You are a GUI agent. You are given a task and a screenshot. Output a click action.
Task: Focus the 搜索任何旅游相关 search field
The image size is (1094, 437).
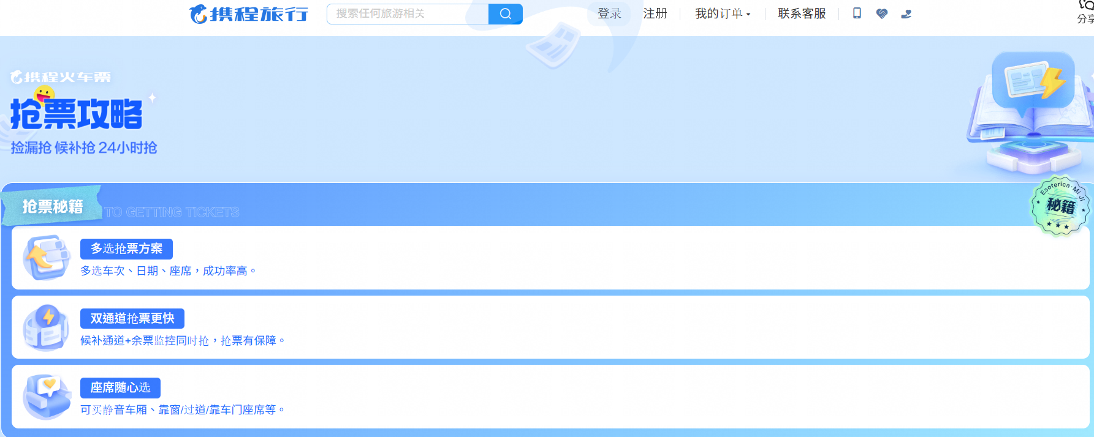pyautogui.click(x=408, y=13)
